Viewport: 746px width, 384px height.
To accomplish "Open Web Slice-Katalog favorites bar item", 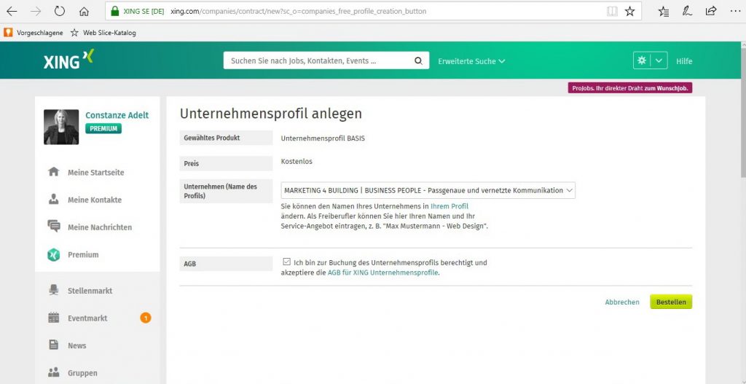I will [103, 33].
